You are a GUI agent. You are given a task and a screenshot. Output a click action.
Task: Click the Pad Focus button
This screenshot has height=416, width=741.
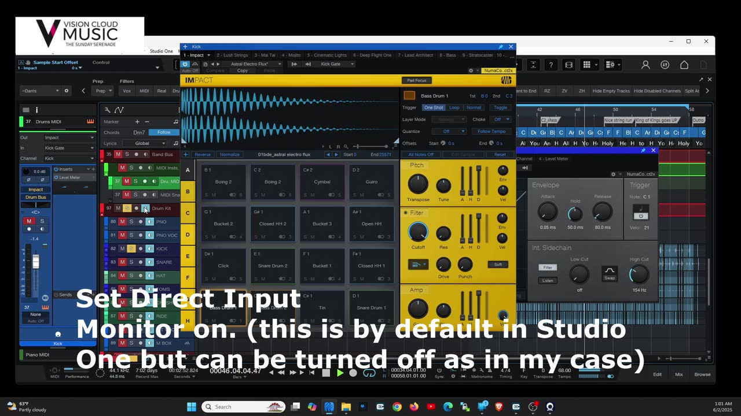[416, 80]
